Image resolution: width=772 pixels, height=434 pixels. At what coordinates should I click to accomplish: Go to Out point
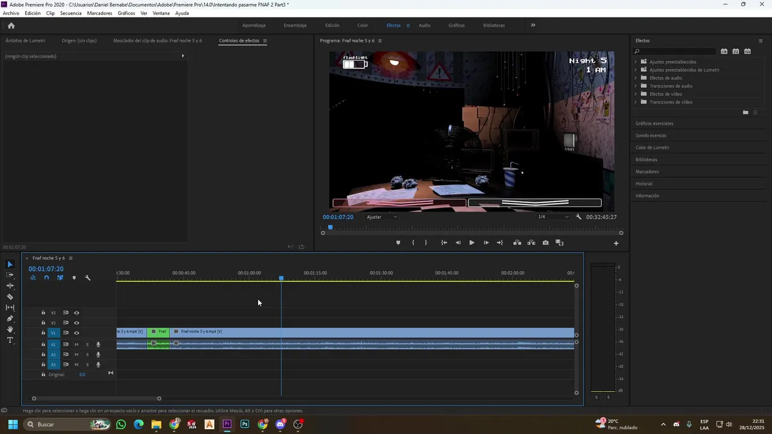[x=499, y=243]
